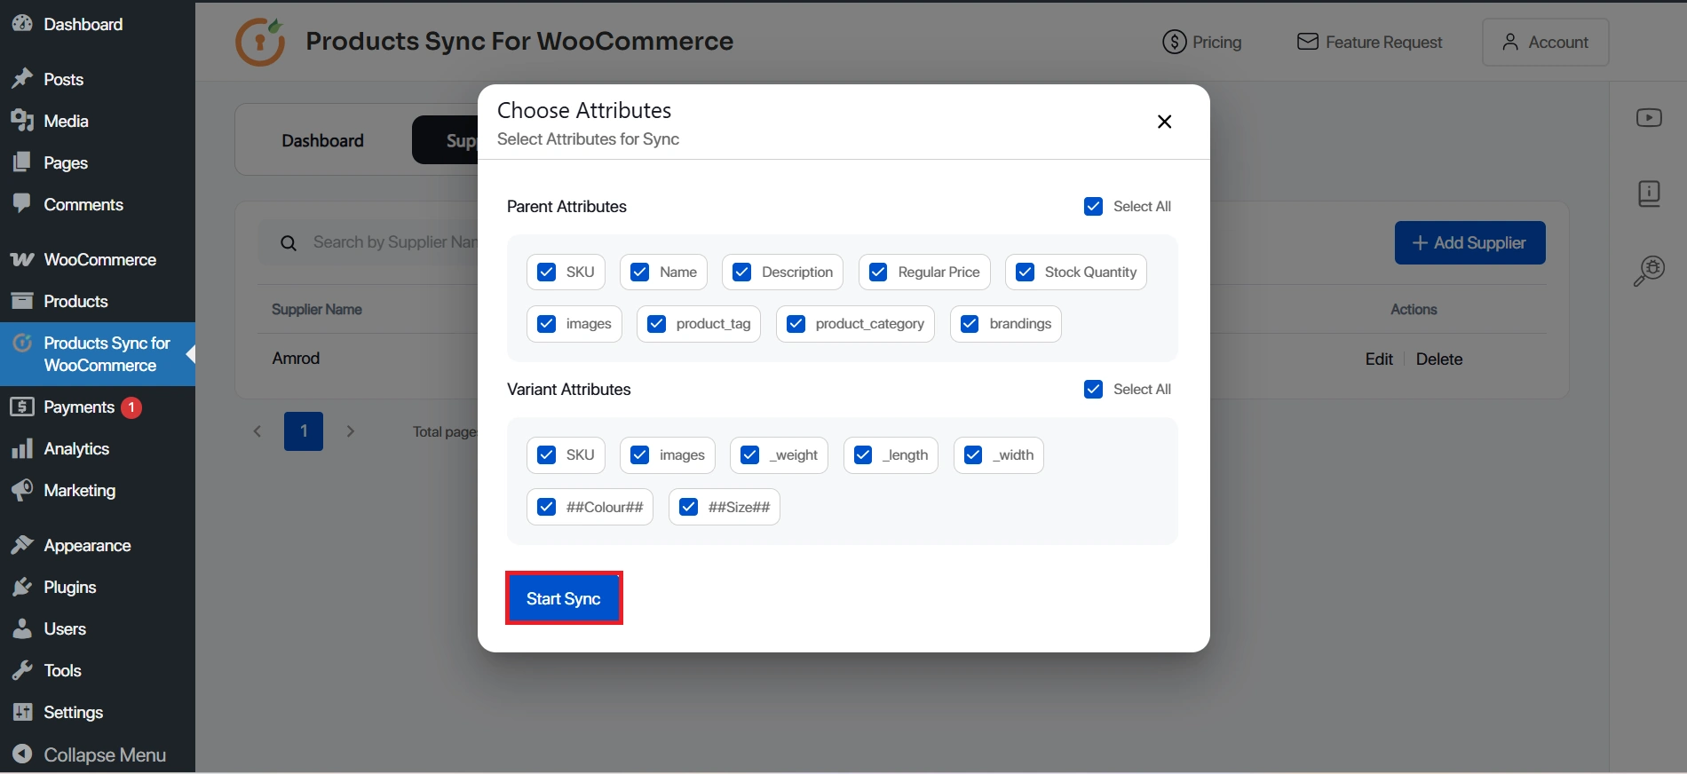Go to next page arrow
Screen dimensions: 1687x774
[351, 431]
